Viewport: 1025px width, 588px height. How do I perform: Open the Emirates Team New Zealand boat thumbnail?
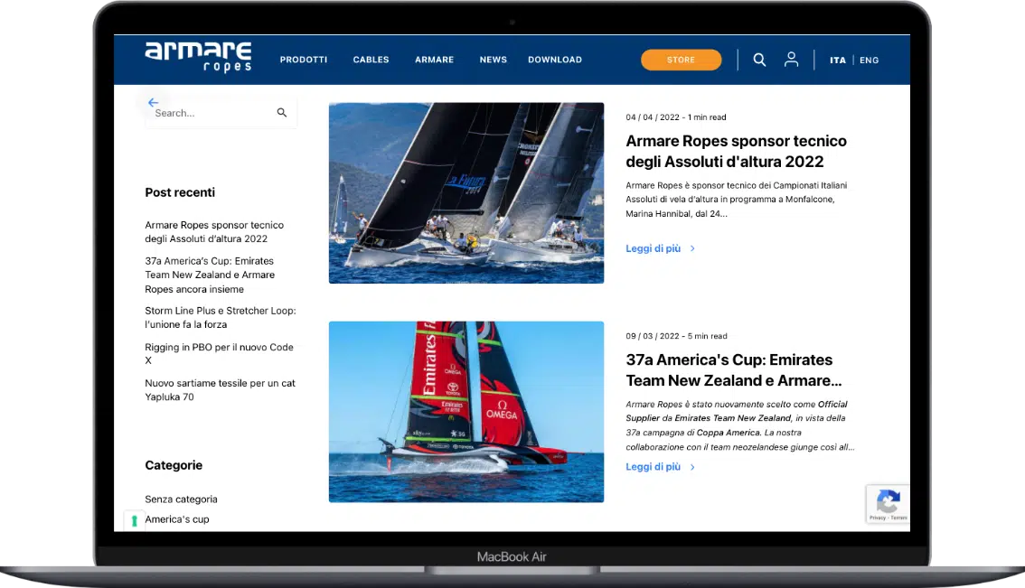point(466,412)
